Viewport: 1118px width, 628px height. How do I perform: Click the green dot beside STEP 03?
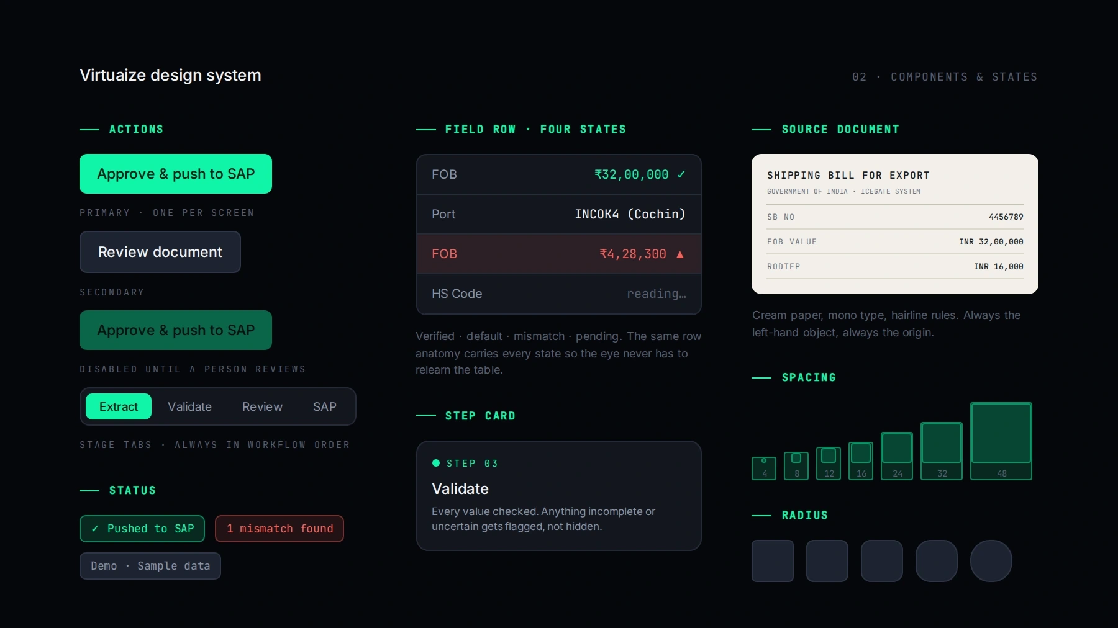pyautogui.click(x=436, y=463)
